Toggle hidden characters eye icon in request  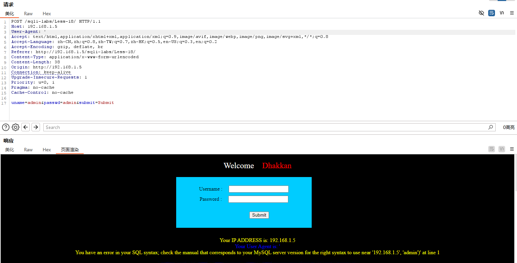point(481,13)
